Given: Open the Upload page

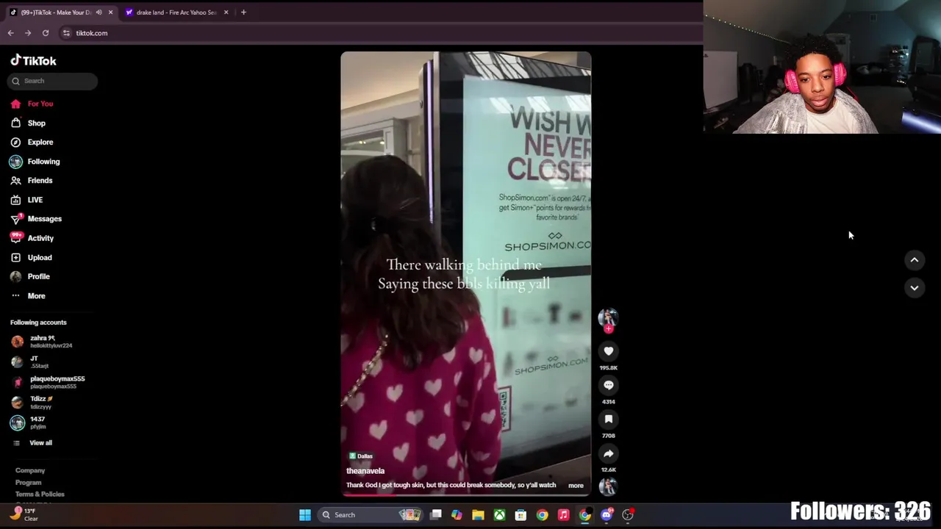Looking at the screenshot, I should 31,257.
